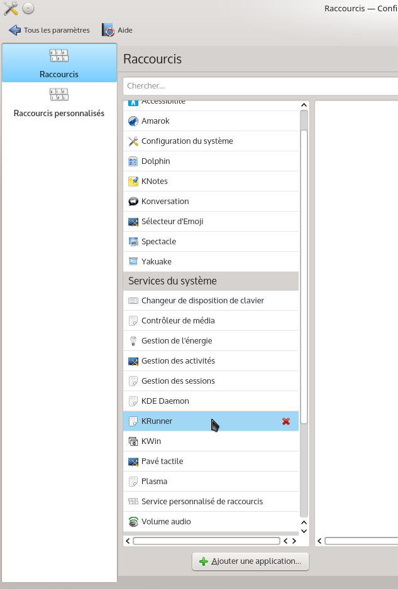Click the KDE Daemon icon
The image size is (398, 589).
point(133,401)
